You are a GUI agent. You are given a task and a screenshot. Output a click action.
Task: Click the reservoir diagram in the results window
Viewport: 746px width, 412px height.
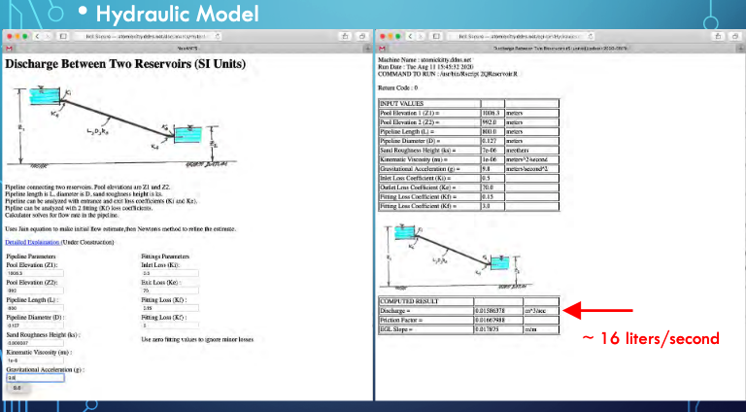(x=456, y=257)
